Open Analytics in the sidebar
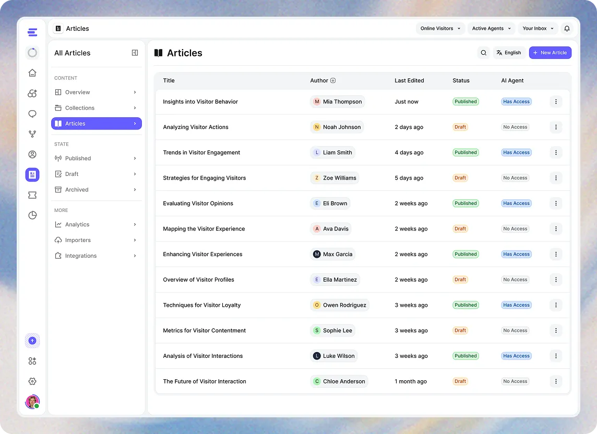The height and width of the screenshot is (434, 597). [97, 225]
